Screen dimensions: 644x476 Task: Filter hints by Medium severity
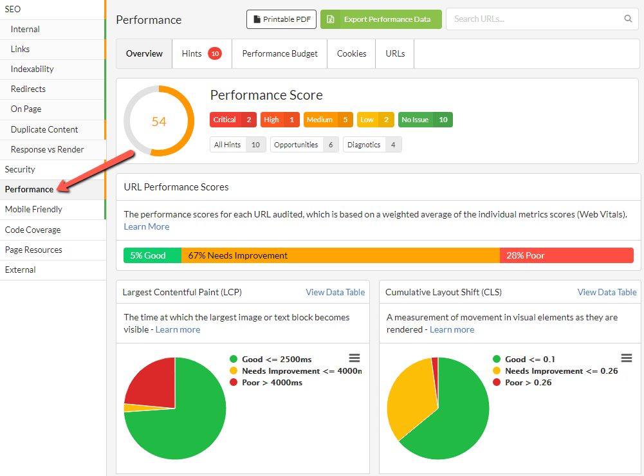(328, 120)
